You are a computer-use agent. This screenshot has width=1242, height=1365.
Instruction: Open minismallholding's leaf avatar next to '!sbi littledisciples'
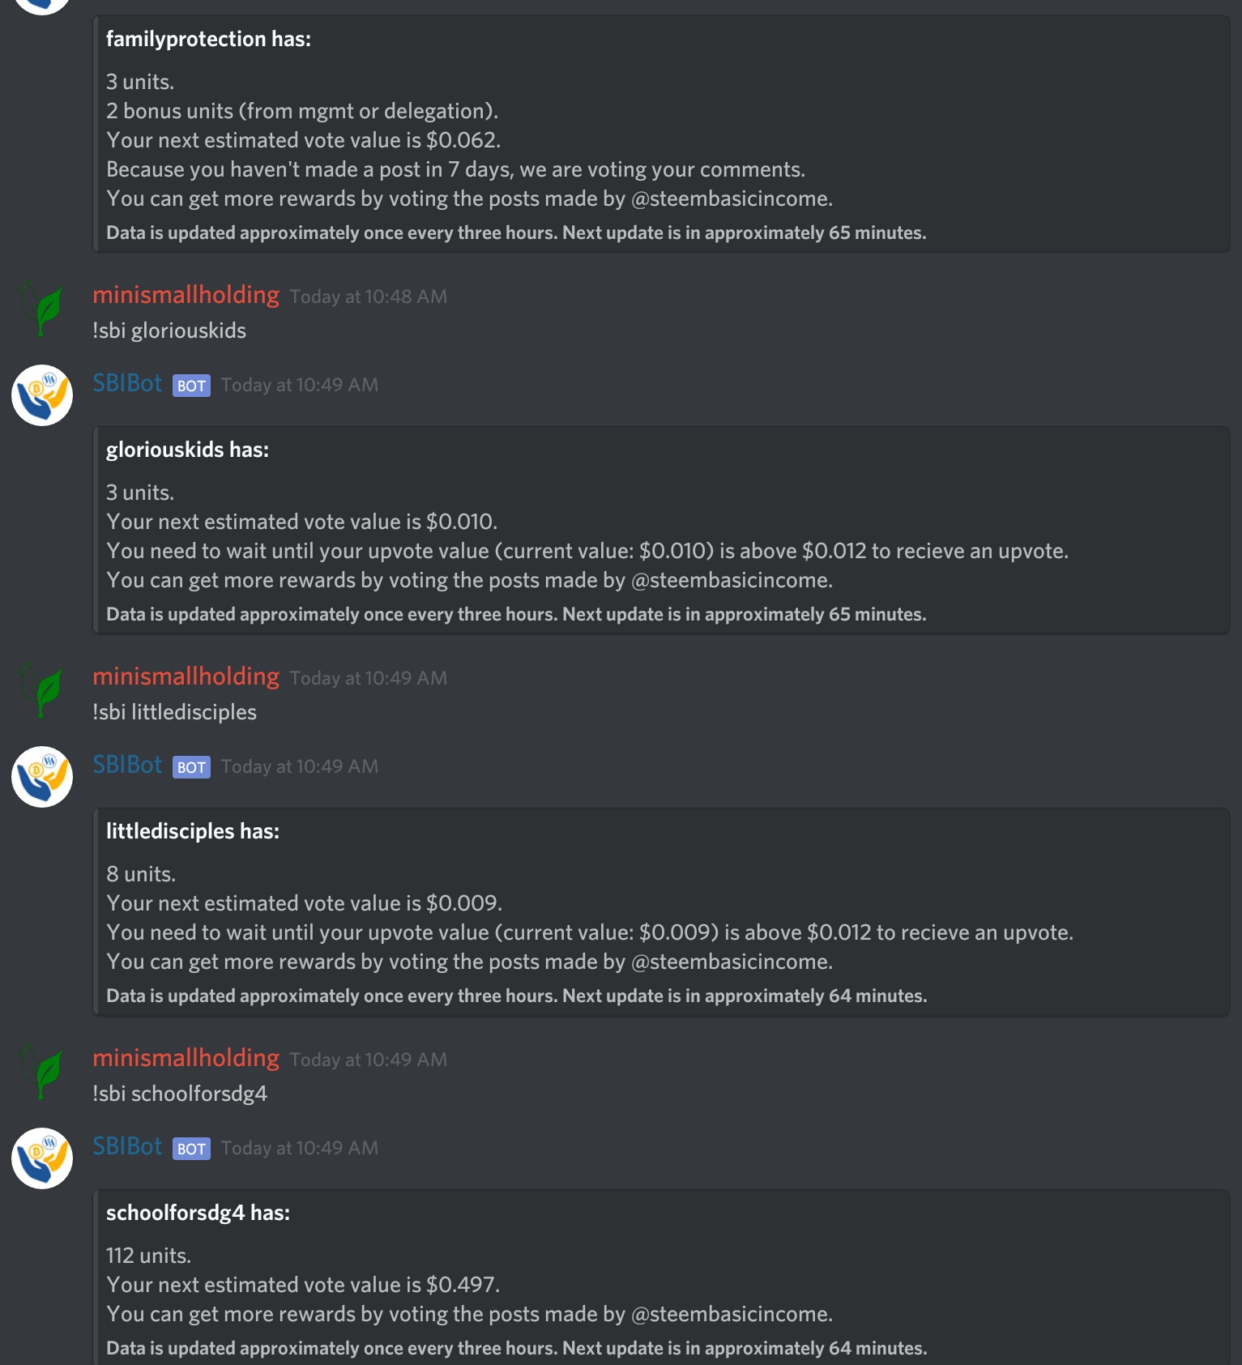[x=42, y=689]
